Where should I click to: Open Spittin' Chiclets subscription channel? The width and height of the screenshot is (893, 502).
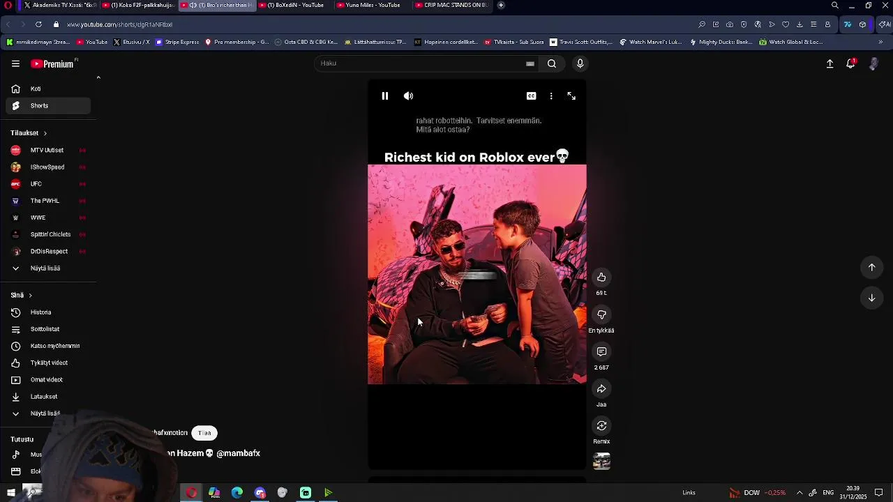coord(48,234)
